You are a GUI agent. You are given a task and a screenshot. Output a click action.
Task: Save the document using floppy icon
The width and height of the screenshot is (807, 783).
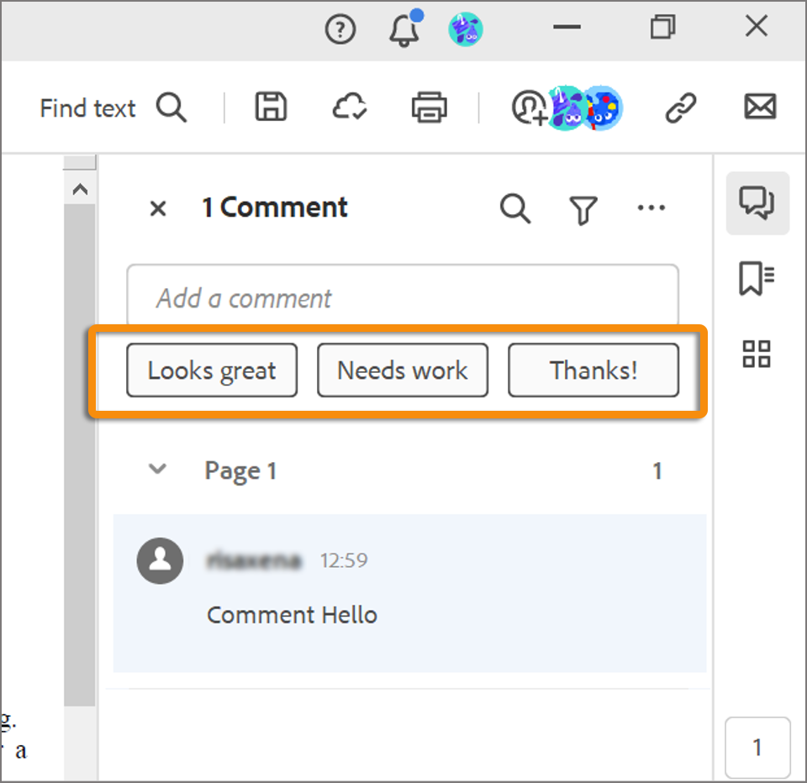[271, 108]
